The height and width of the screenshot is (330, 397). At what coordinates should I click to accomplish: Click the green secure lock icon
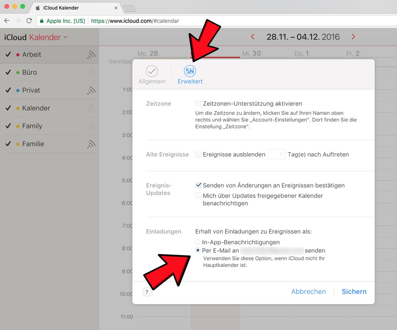pyautogui.click(x=42, y=21)
